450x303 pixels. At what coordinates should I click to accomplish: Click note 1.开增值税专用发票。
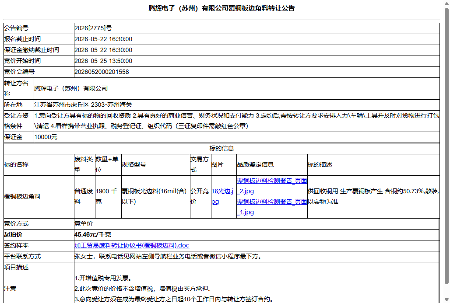(103, 278)
